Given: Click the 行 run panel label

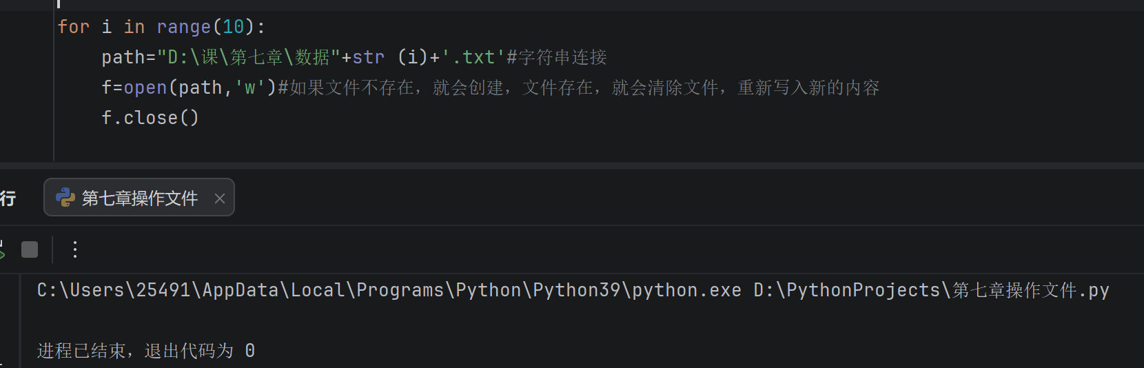Looking at the screenshot, I should [8, 198].
